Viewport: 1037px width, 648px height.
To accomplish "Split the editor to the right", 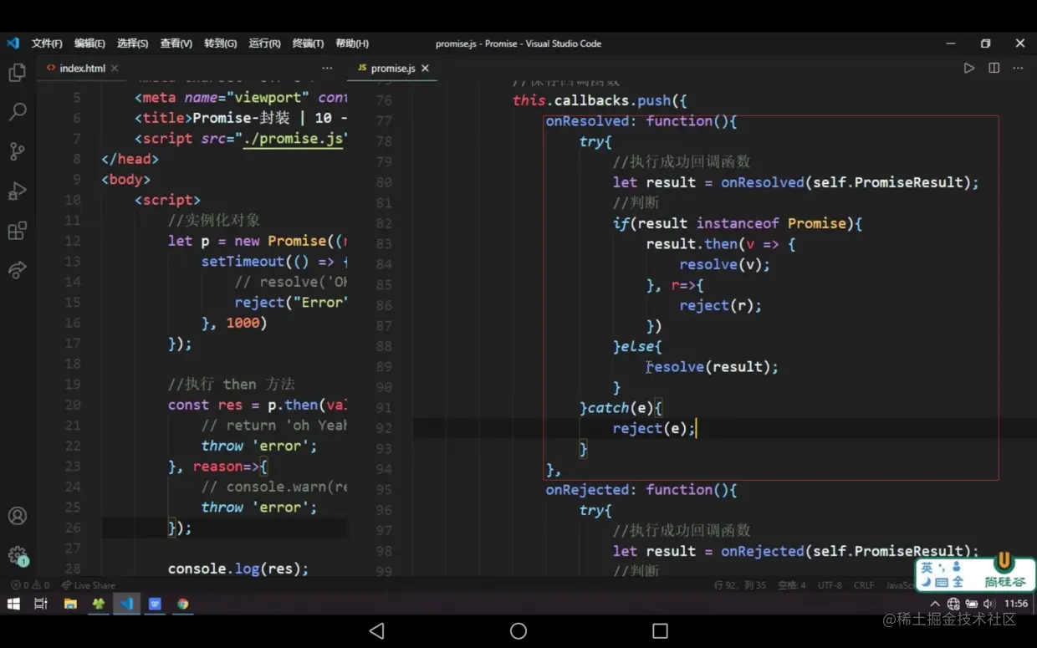I will coord(994,68).
